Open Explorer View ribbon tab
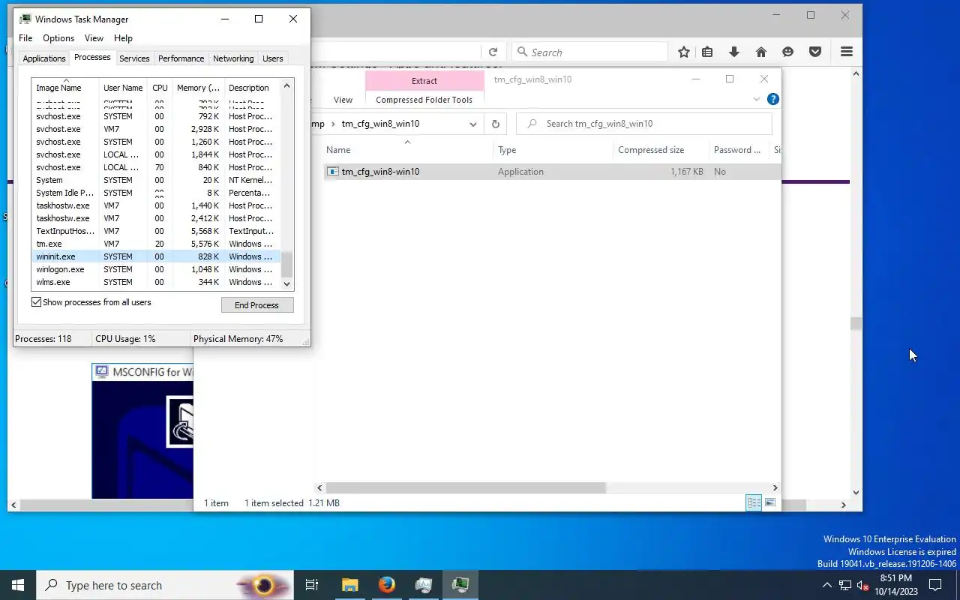 pos(343,100)
